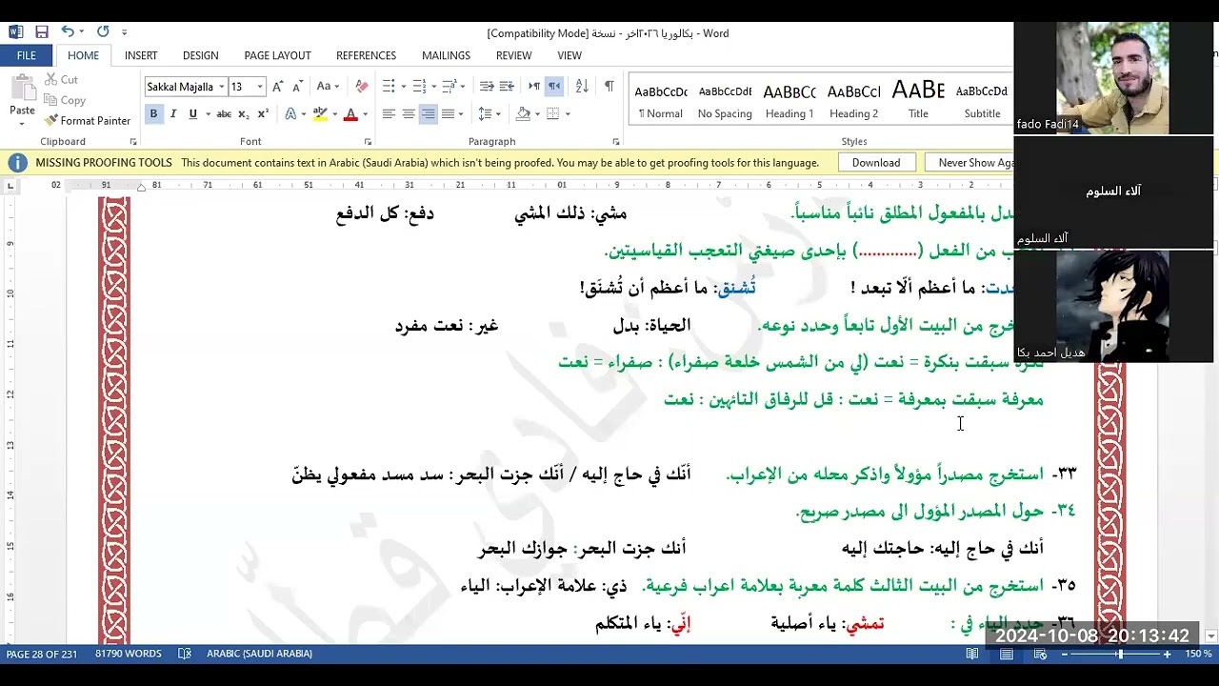This screenshot has height=686, width=1219.
Task: Open the borders dropdown
Action: pyautogui.click(x=568, y=114)
